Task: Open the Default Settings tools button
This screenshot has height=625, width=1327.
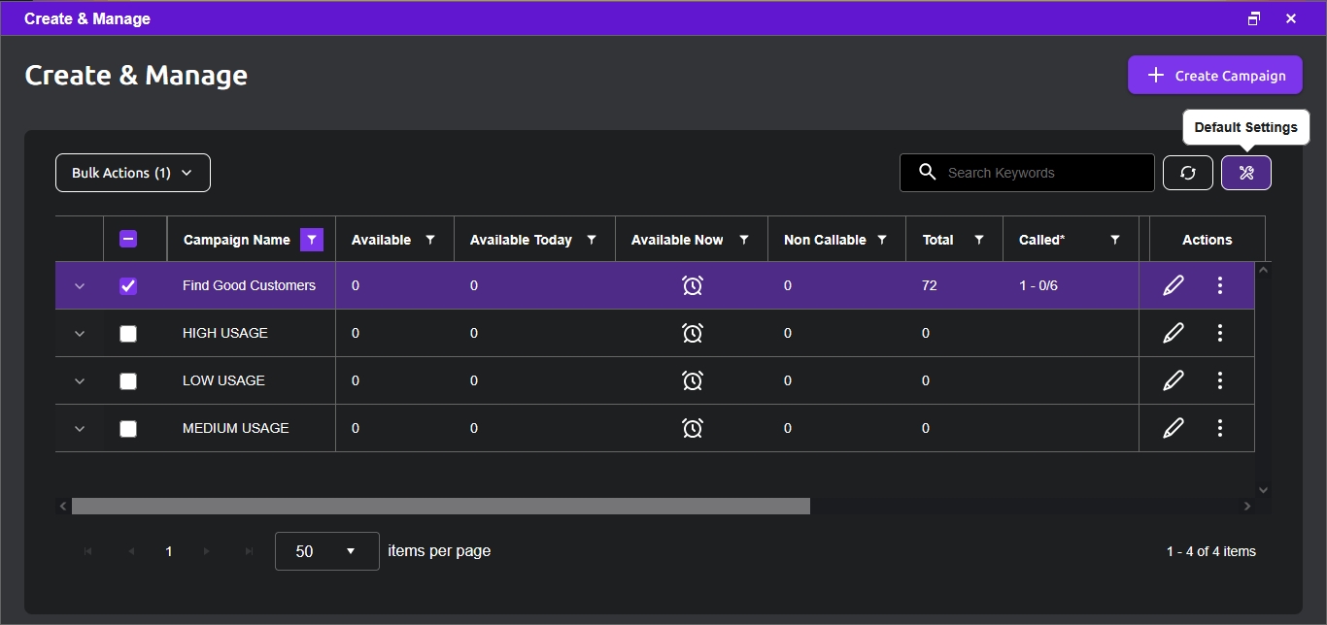Action: point(1245,173)
